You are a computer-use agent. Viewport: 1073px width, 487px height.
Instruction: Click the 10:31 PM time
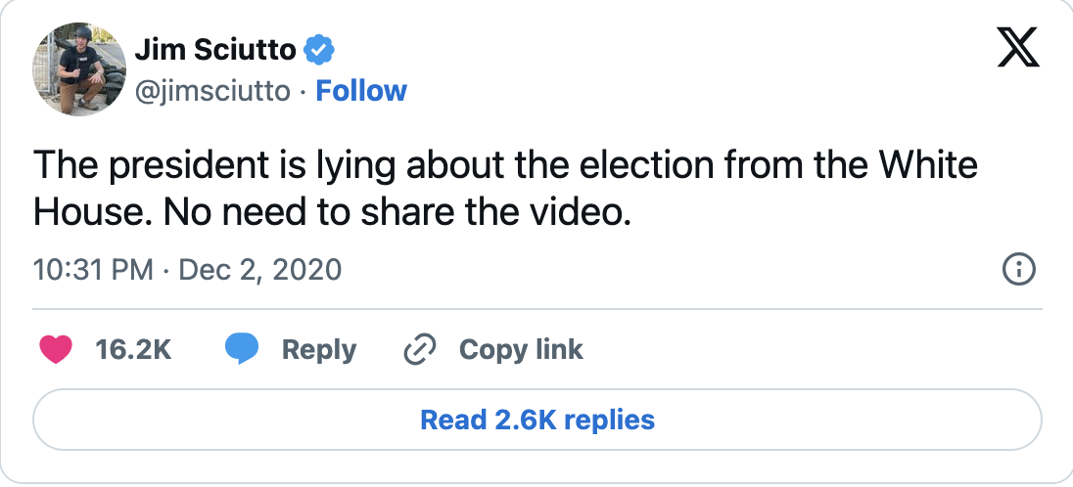tap(94, 269)
